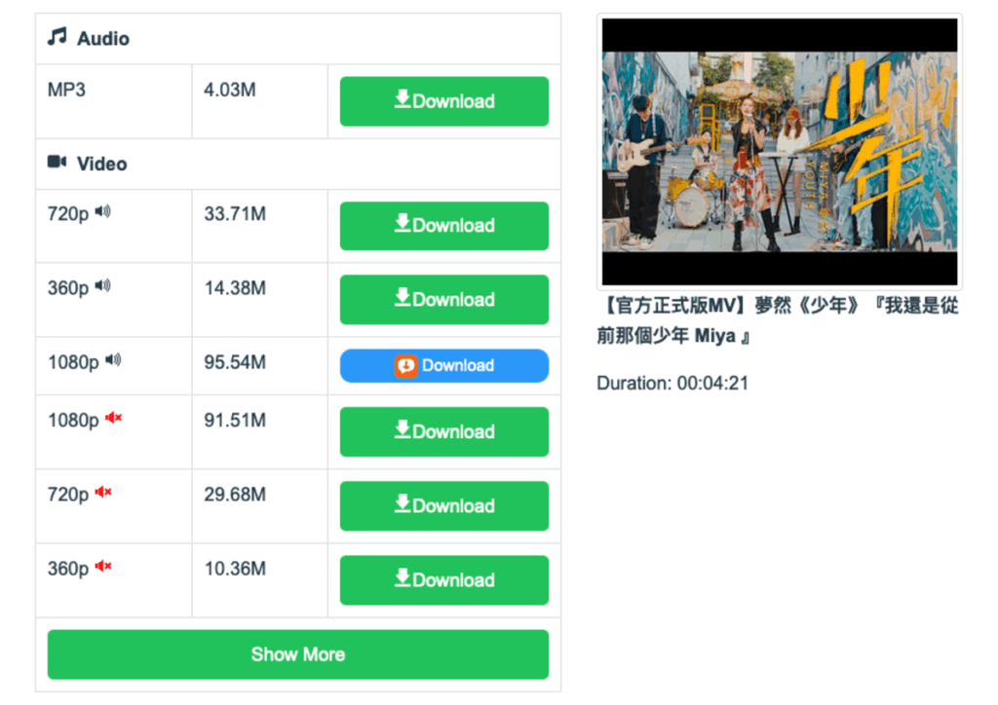Click the Video section heading
Image resolution: width=998 pixels, height=705 pixels.
101,164
